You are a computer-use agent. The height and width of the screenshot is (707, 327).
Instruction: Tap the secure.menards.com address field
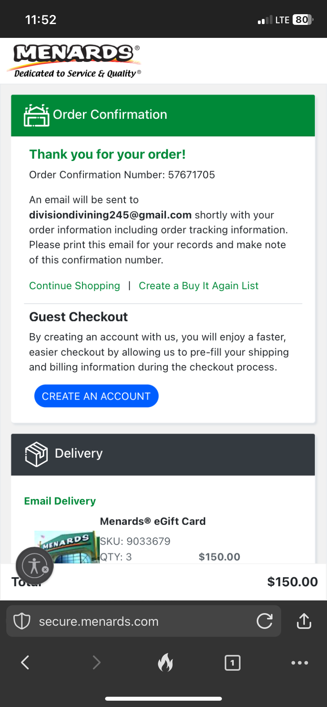click(x=99, y=621)
